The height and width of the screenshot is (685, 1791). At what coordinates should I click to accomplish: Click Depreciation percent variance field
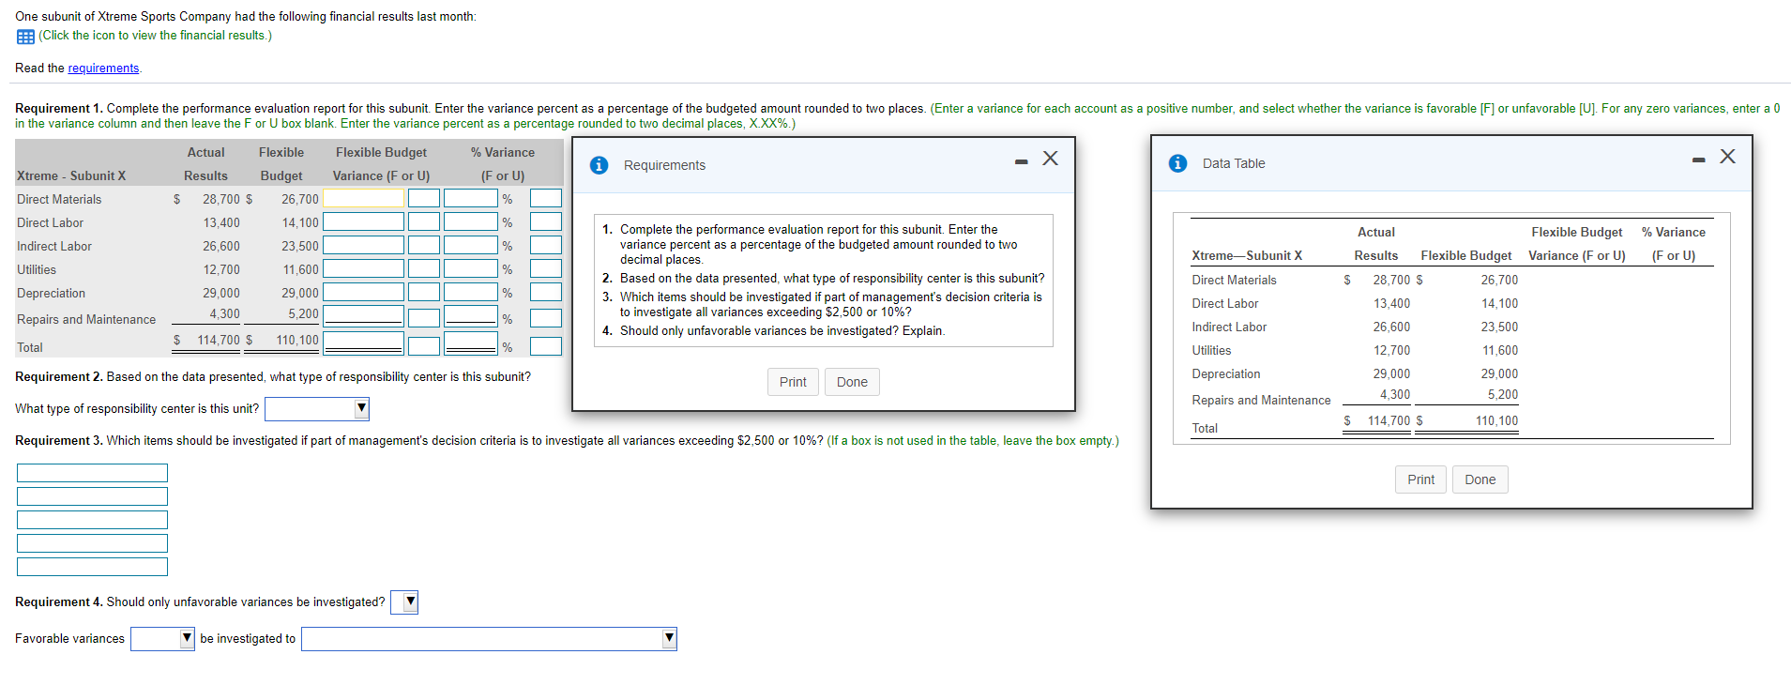471,292
